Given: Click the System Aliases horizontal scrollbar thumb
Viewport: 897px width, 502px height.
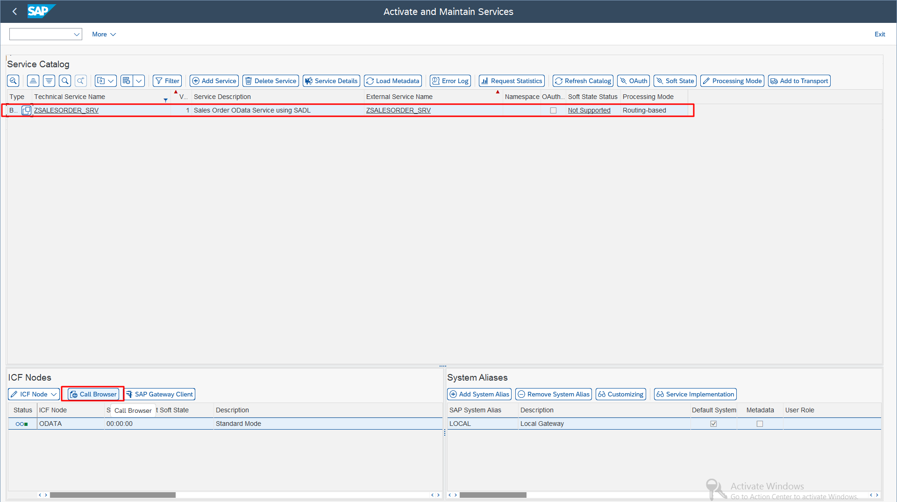Looking at the screenshot, I should (493, 495).
